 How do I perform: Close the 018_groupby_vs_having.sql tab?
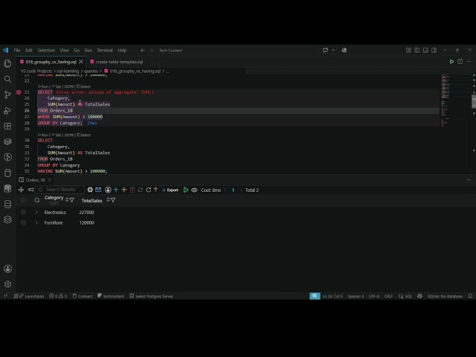tap(81, 62)
